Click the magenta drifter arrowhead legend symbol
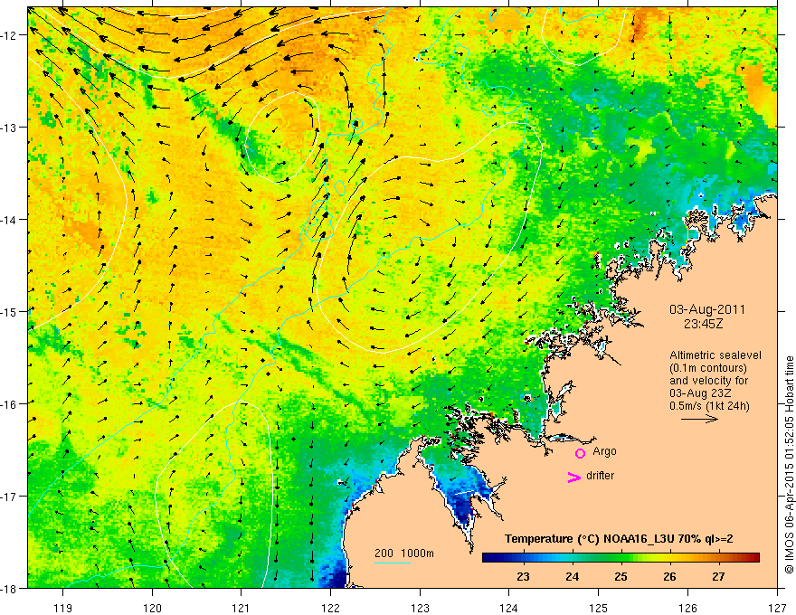This screenshot has height=615, width=796. click(574, 477)
